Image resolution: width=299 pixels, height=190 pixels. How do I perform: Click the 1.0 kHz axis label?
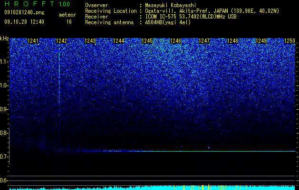click(x=4, y=85)
